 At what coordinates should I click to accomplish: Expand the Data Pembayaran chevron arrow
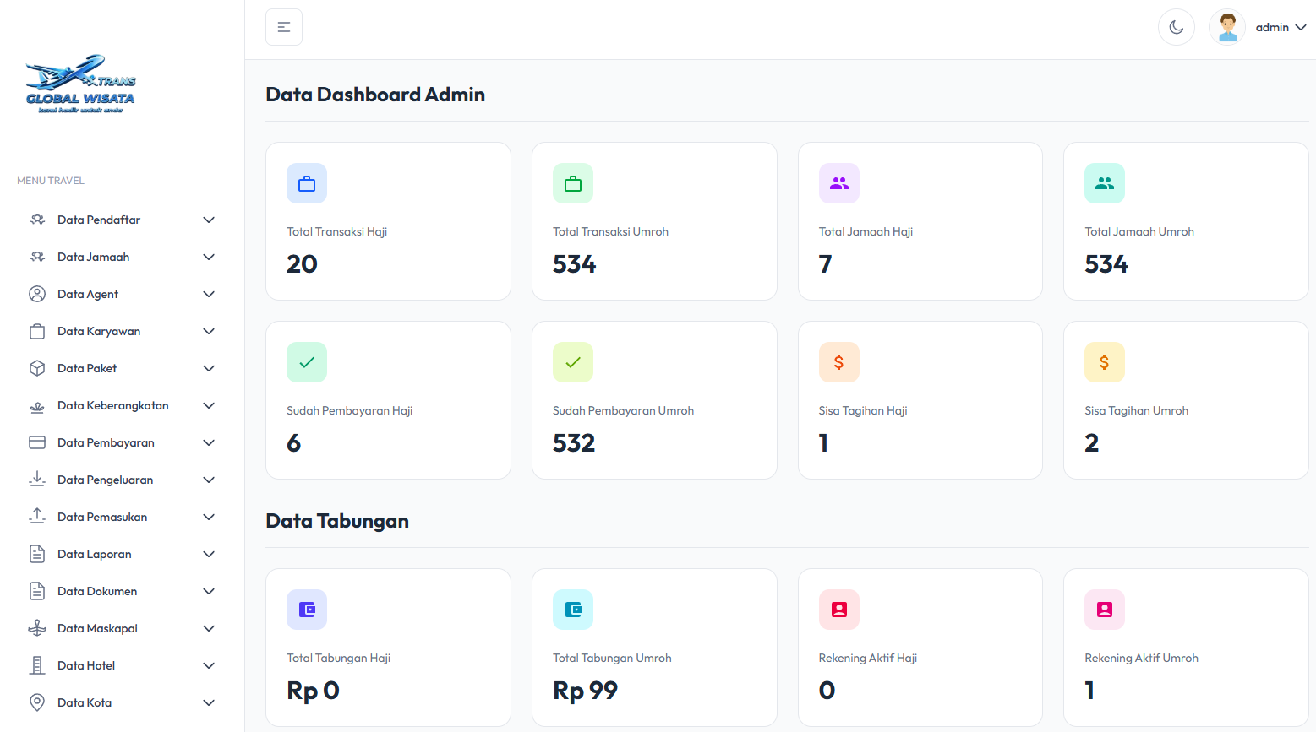209,442
